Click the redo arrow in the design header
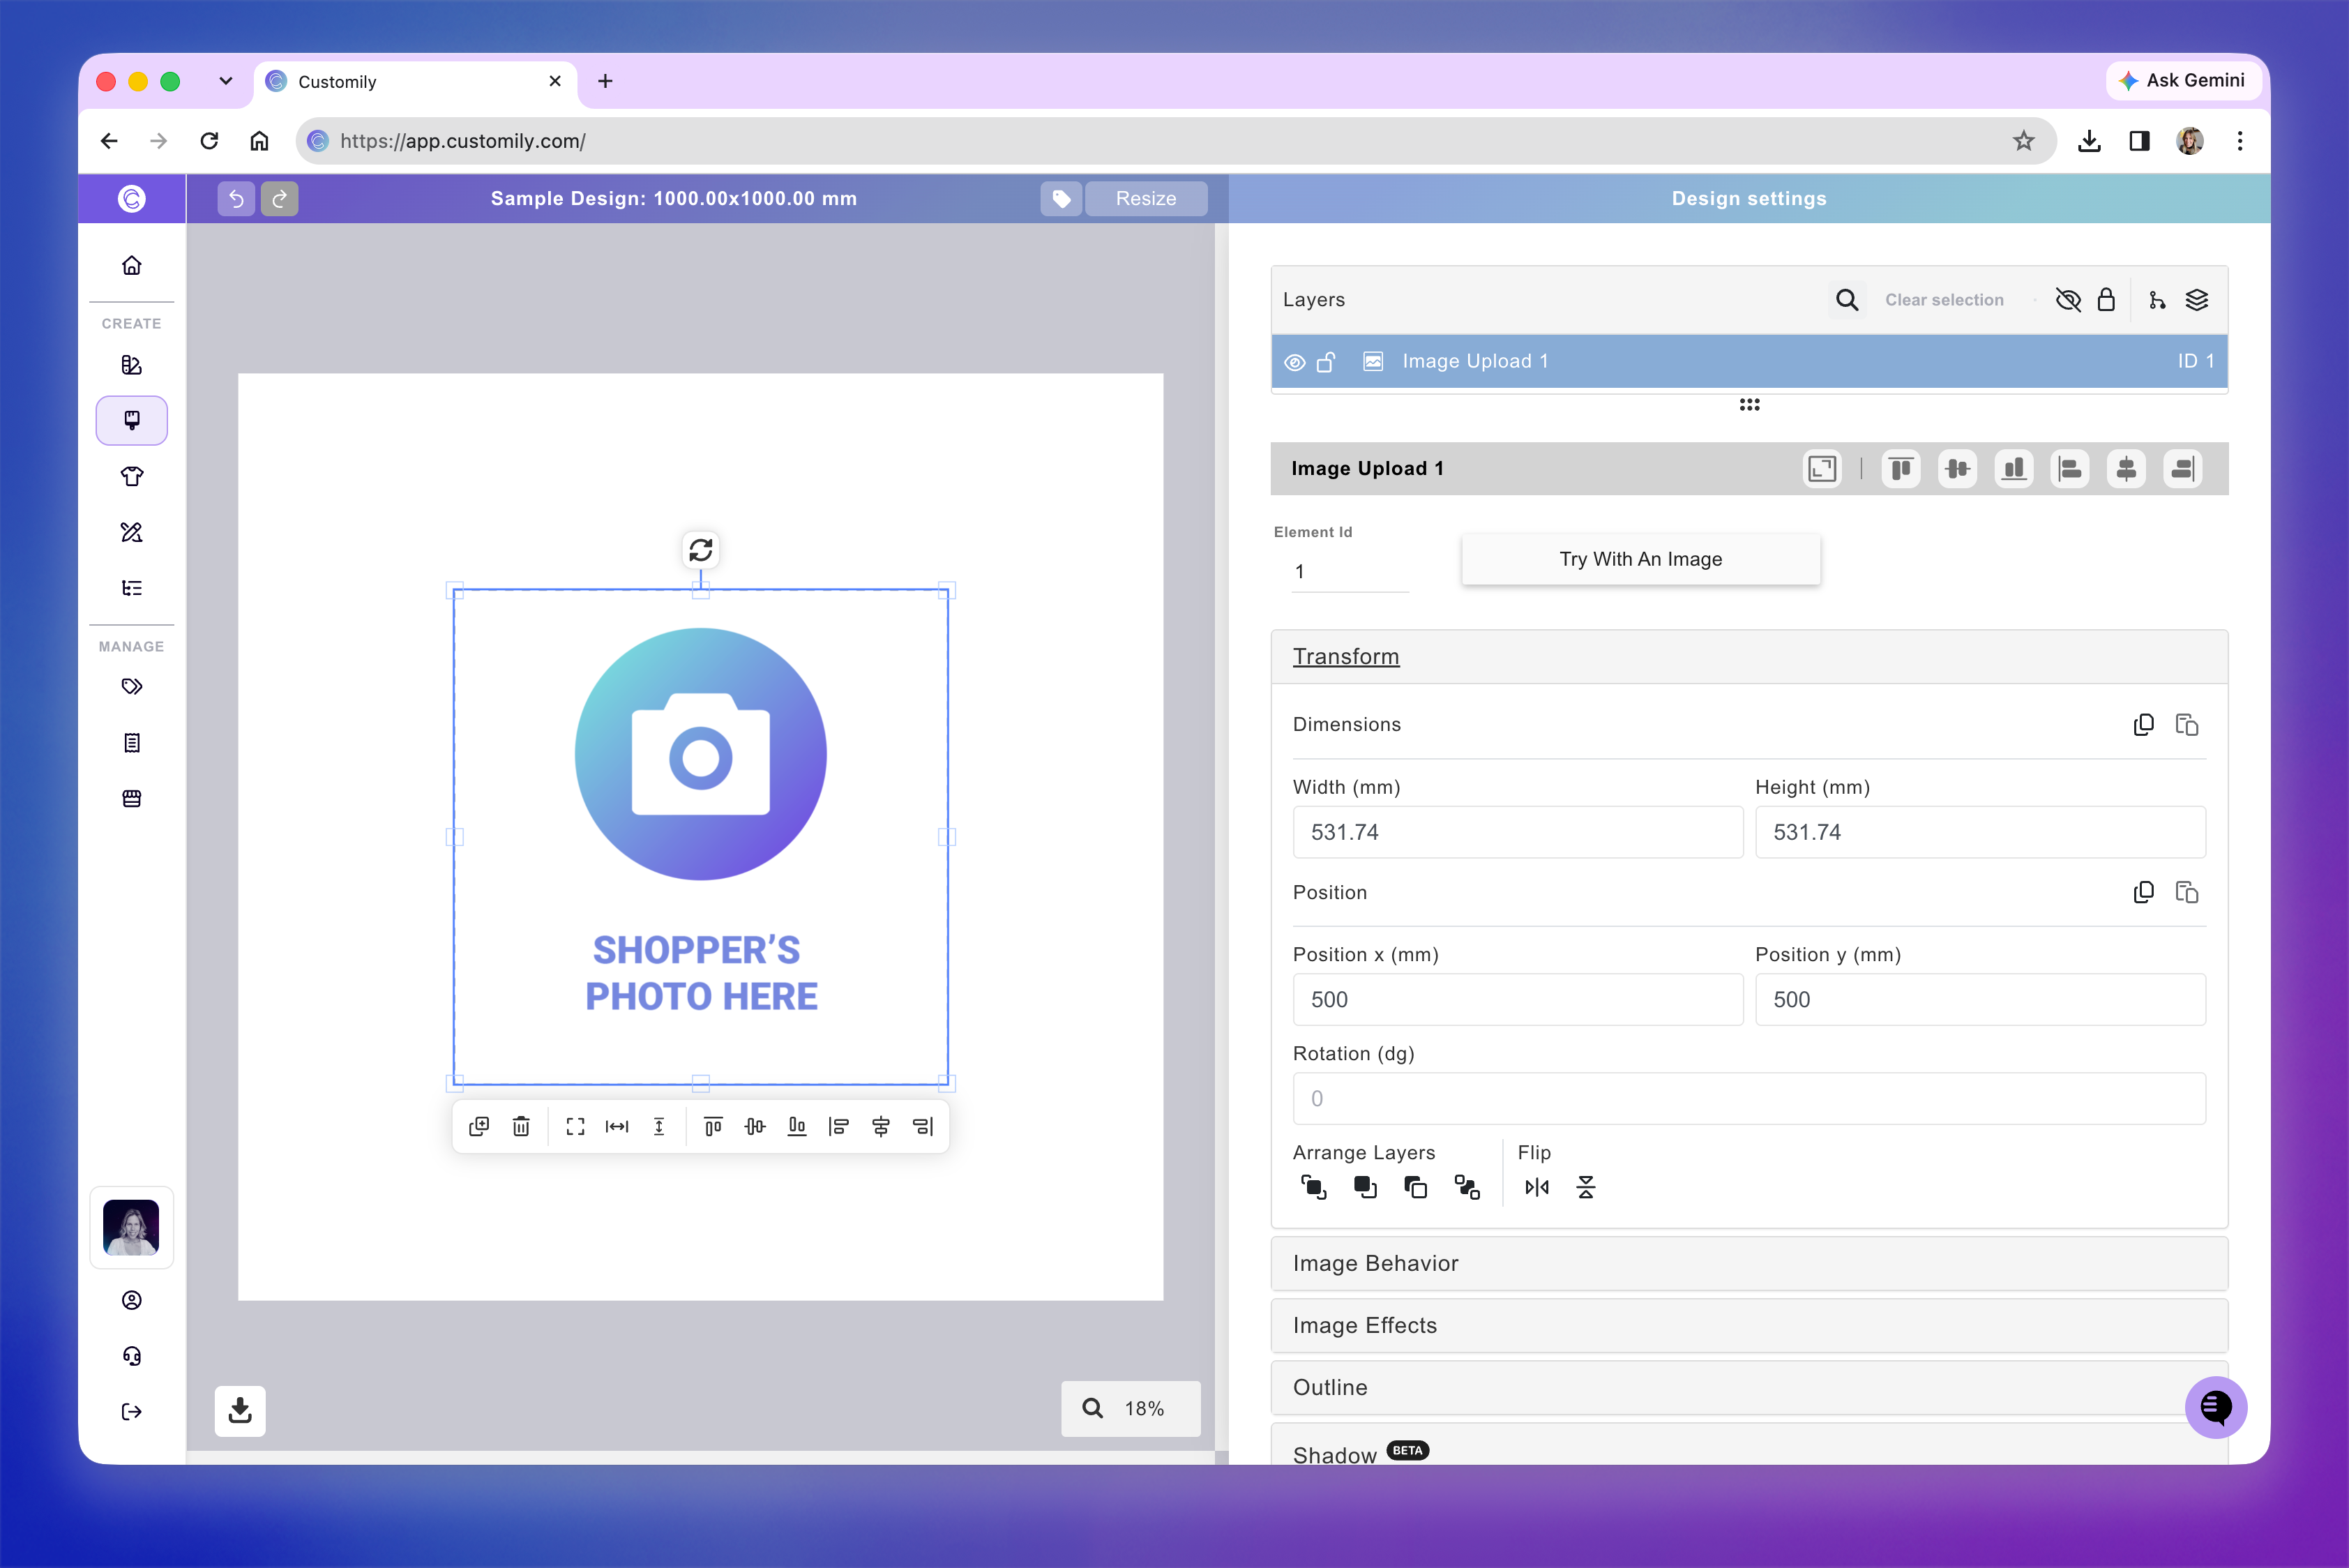 (280, 198)
